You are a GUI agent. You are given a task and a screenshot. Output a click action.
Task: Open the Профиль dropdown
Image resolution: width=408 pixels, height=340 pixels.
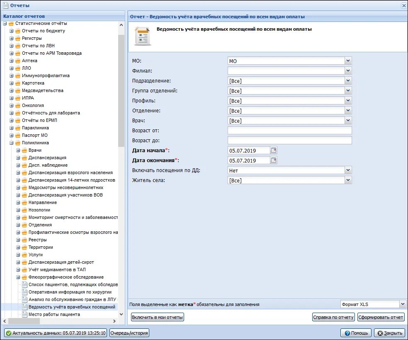[x=348, y=100]
